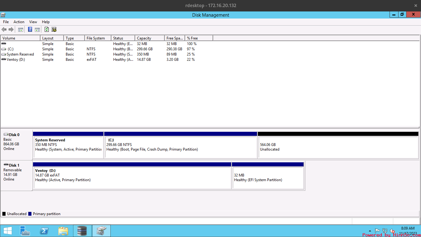The width and height of the screenshot is (421, 237).
Task: Launch Server Manager from the taskbar
Action: (25, 231)
